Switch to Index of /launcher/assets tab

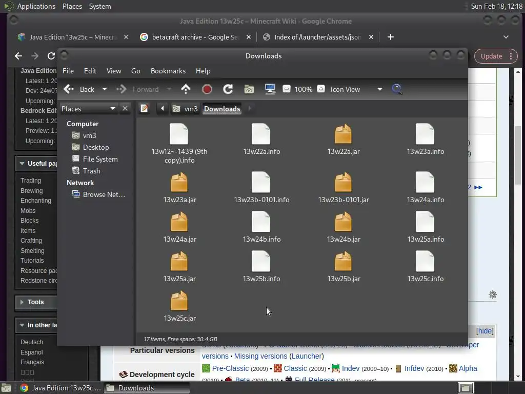317,37
